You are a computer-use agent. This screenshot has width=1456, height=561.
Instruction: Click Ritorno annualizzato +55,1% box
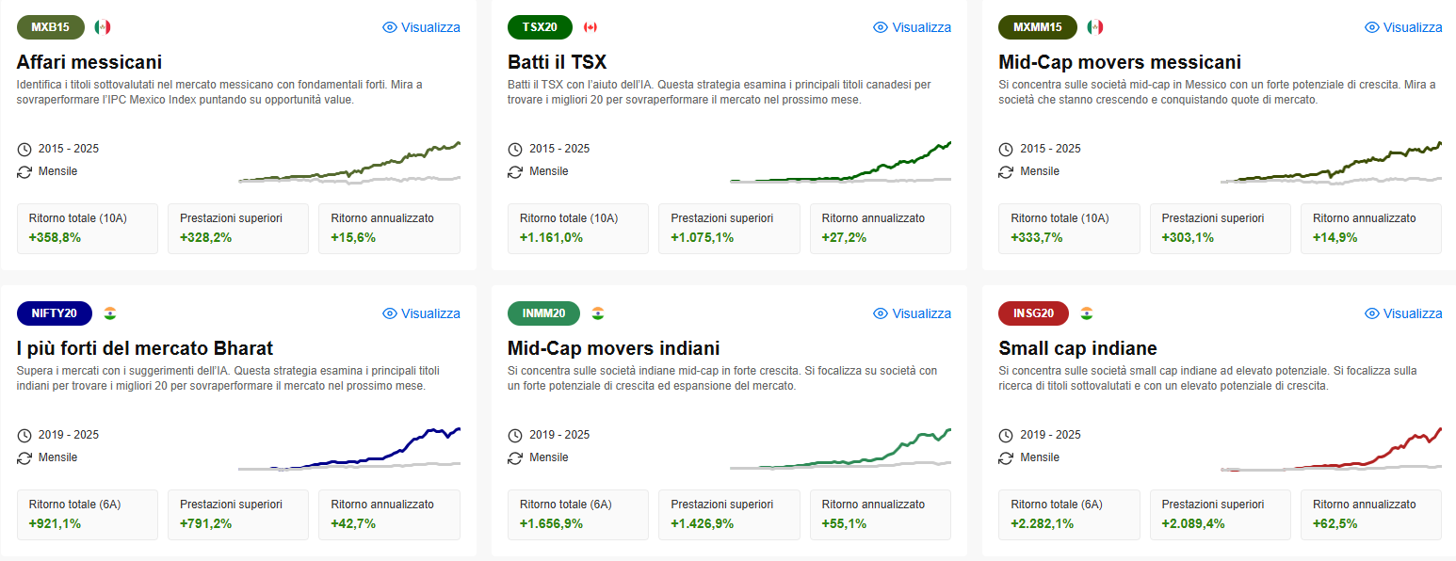tap(881, 514)
